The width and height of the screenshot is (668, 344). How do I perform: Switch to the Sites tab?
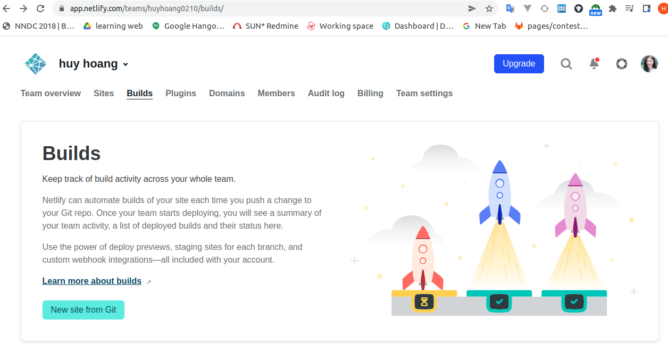pos(103,93)
